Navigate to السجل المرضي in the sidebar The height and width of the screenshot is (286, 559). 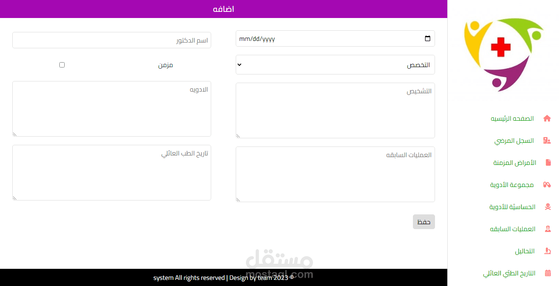pyautogui.click(x=514, y=140)
